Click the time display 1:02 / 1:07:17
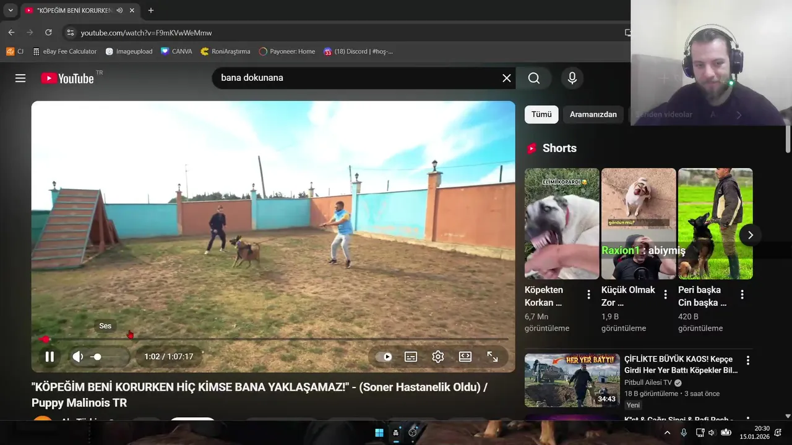 (x=168, y=357)
